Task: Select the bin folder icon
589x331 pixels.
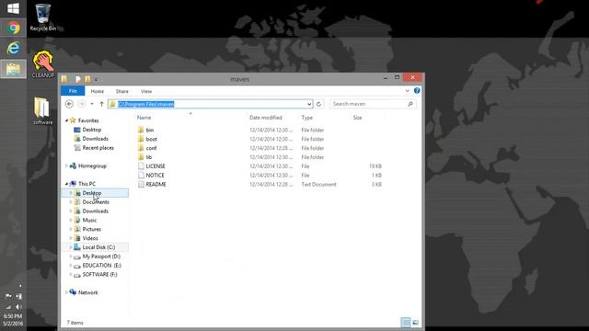Action: coord(141,130)
